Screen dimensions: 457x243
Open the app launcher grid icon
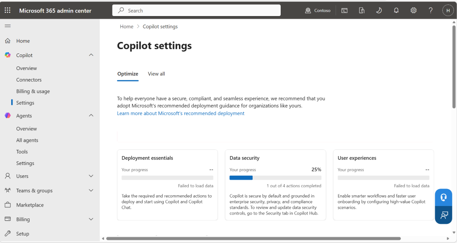[8, 10]
